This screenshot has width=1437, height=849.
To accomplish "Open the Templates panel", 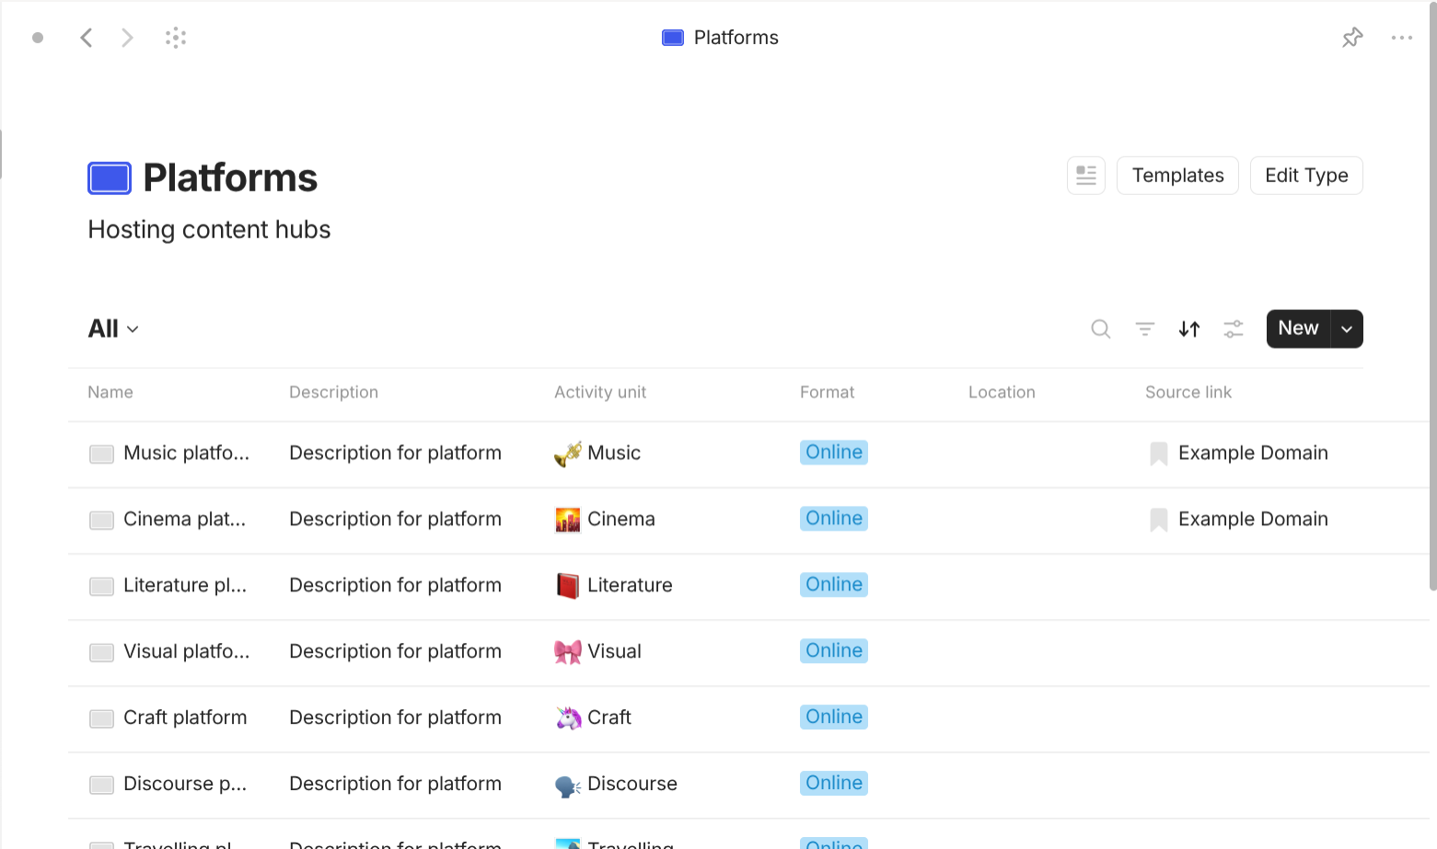I will coord(1177,175).
